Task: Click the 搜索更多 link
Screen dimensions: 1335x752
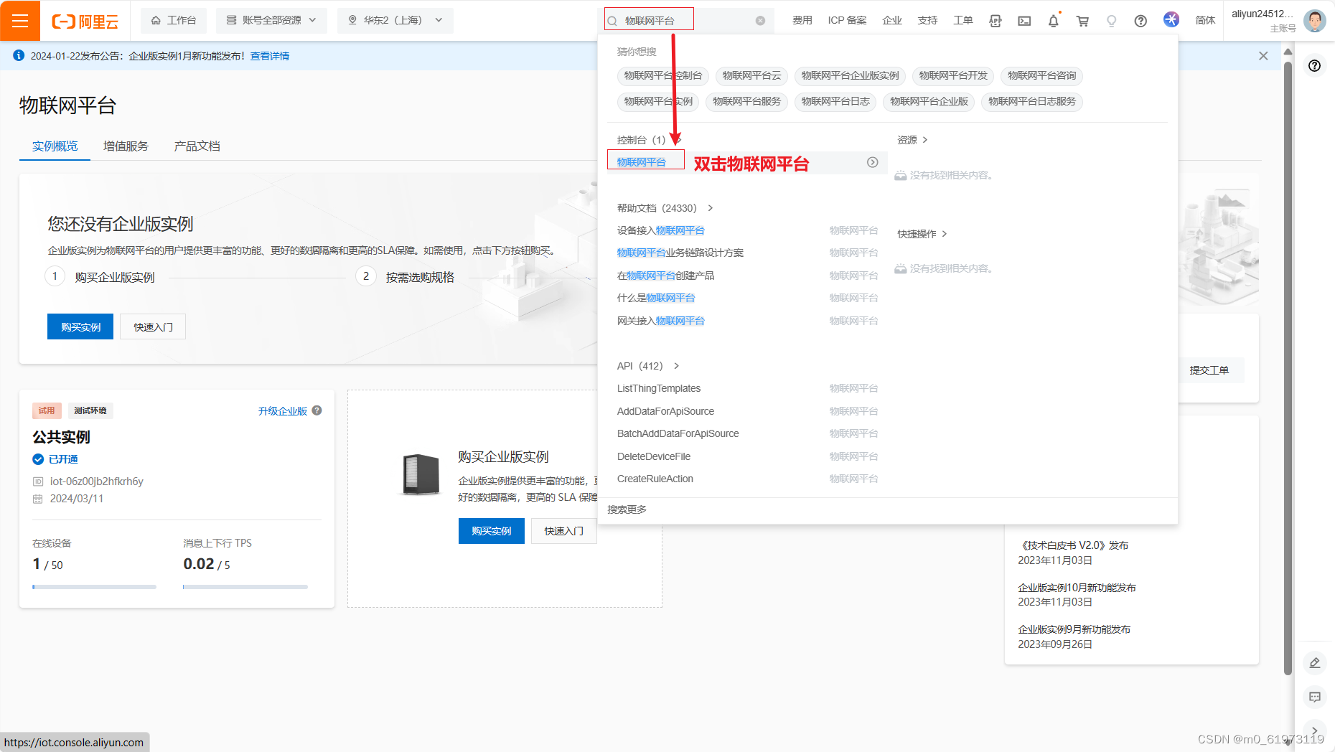Action: click(627, 509)
